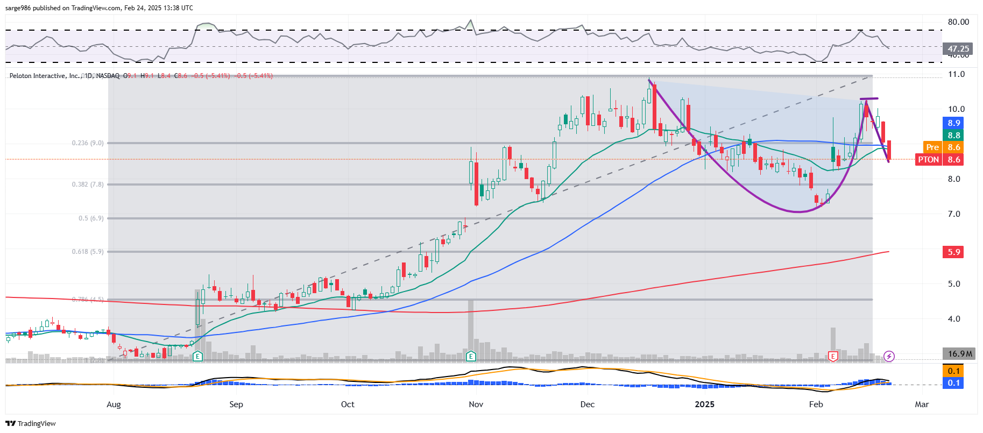The width and height of the screenshot is (983, 433).
Task: Select the 0.618 (5.9) Fibonacci level label
Action: click(x=88, y=252)
